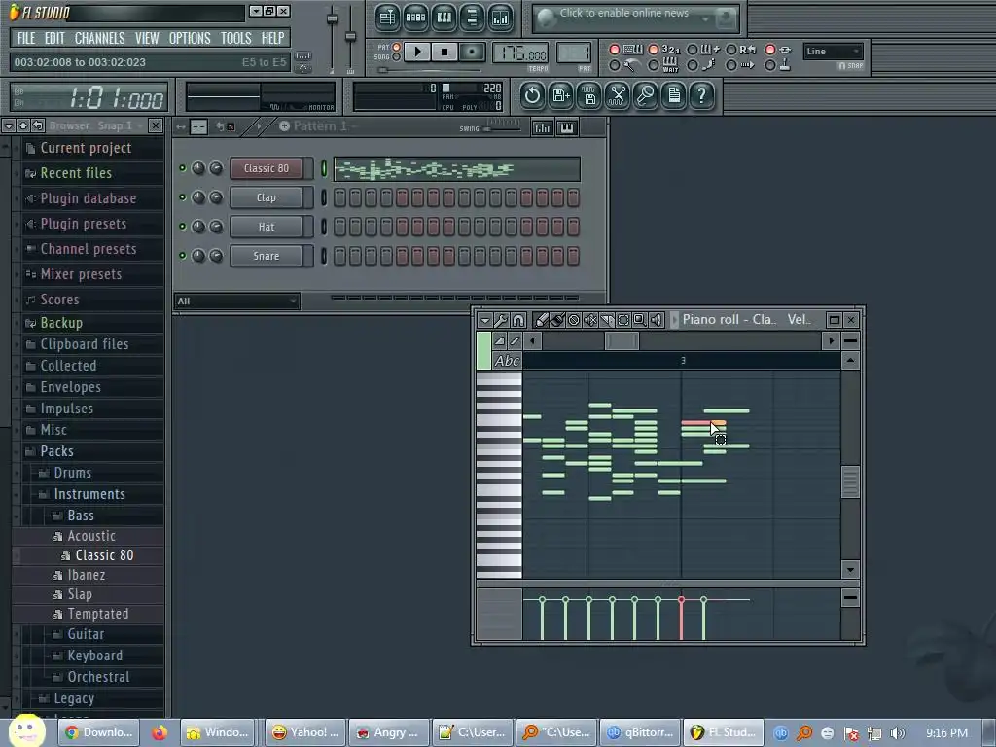Open the project info document icon

[x=673, y=96]
